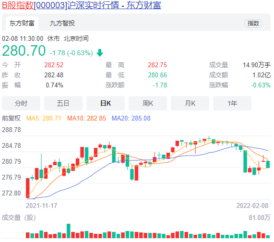Select the 周K chart view
This screenshot has width=274, height=242.
click(x=148, y=103)
